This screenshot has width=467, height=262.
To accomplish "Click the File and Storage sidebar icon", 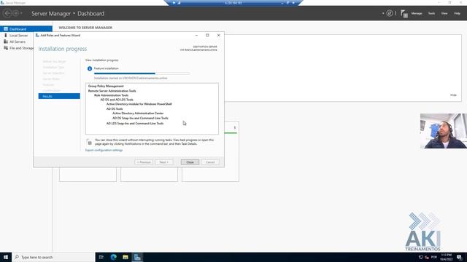I will point(6,48).
